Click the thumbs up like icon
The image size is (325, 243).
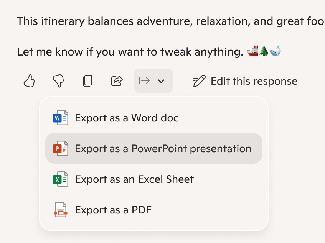[x=29, y=81]
